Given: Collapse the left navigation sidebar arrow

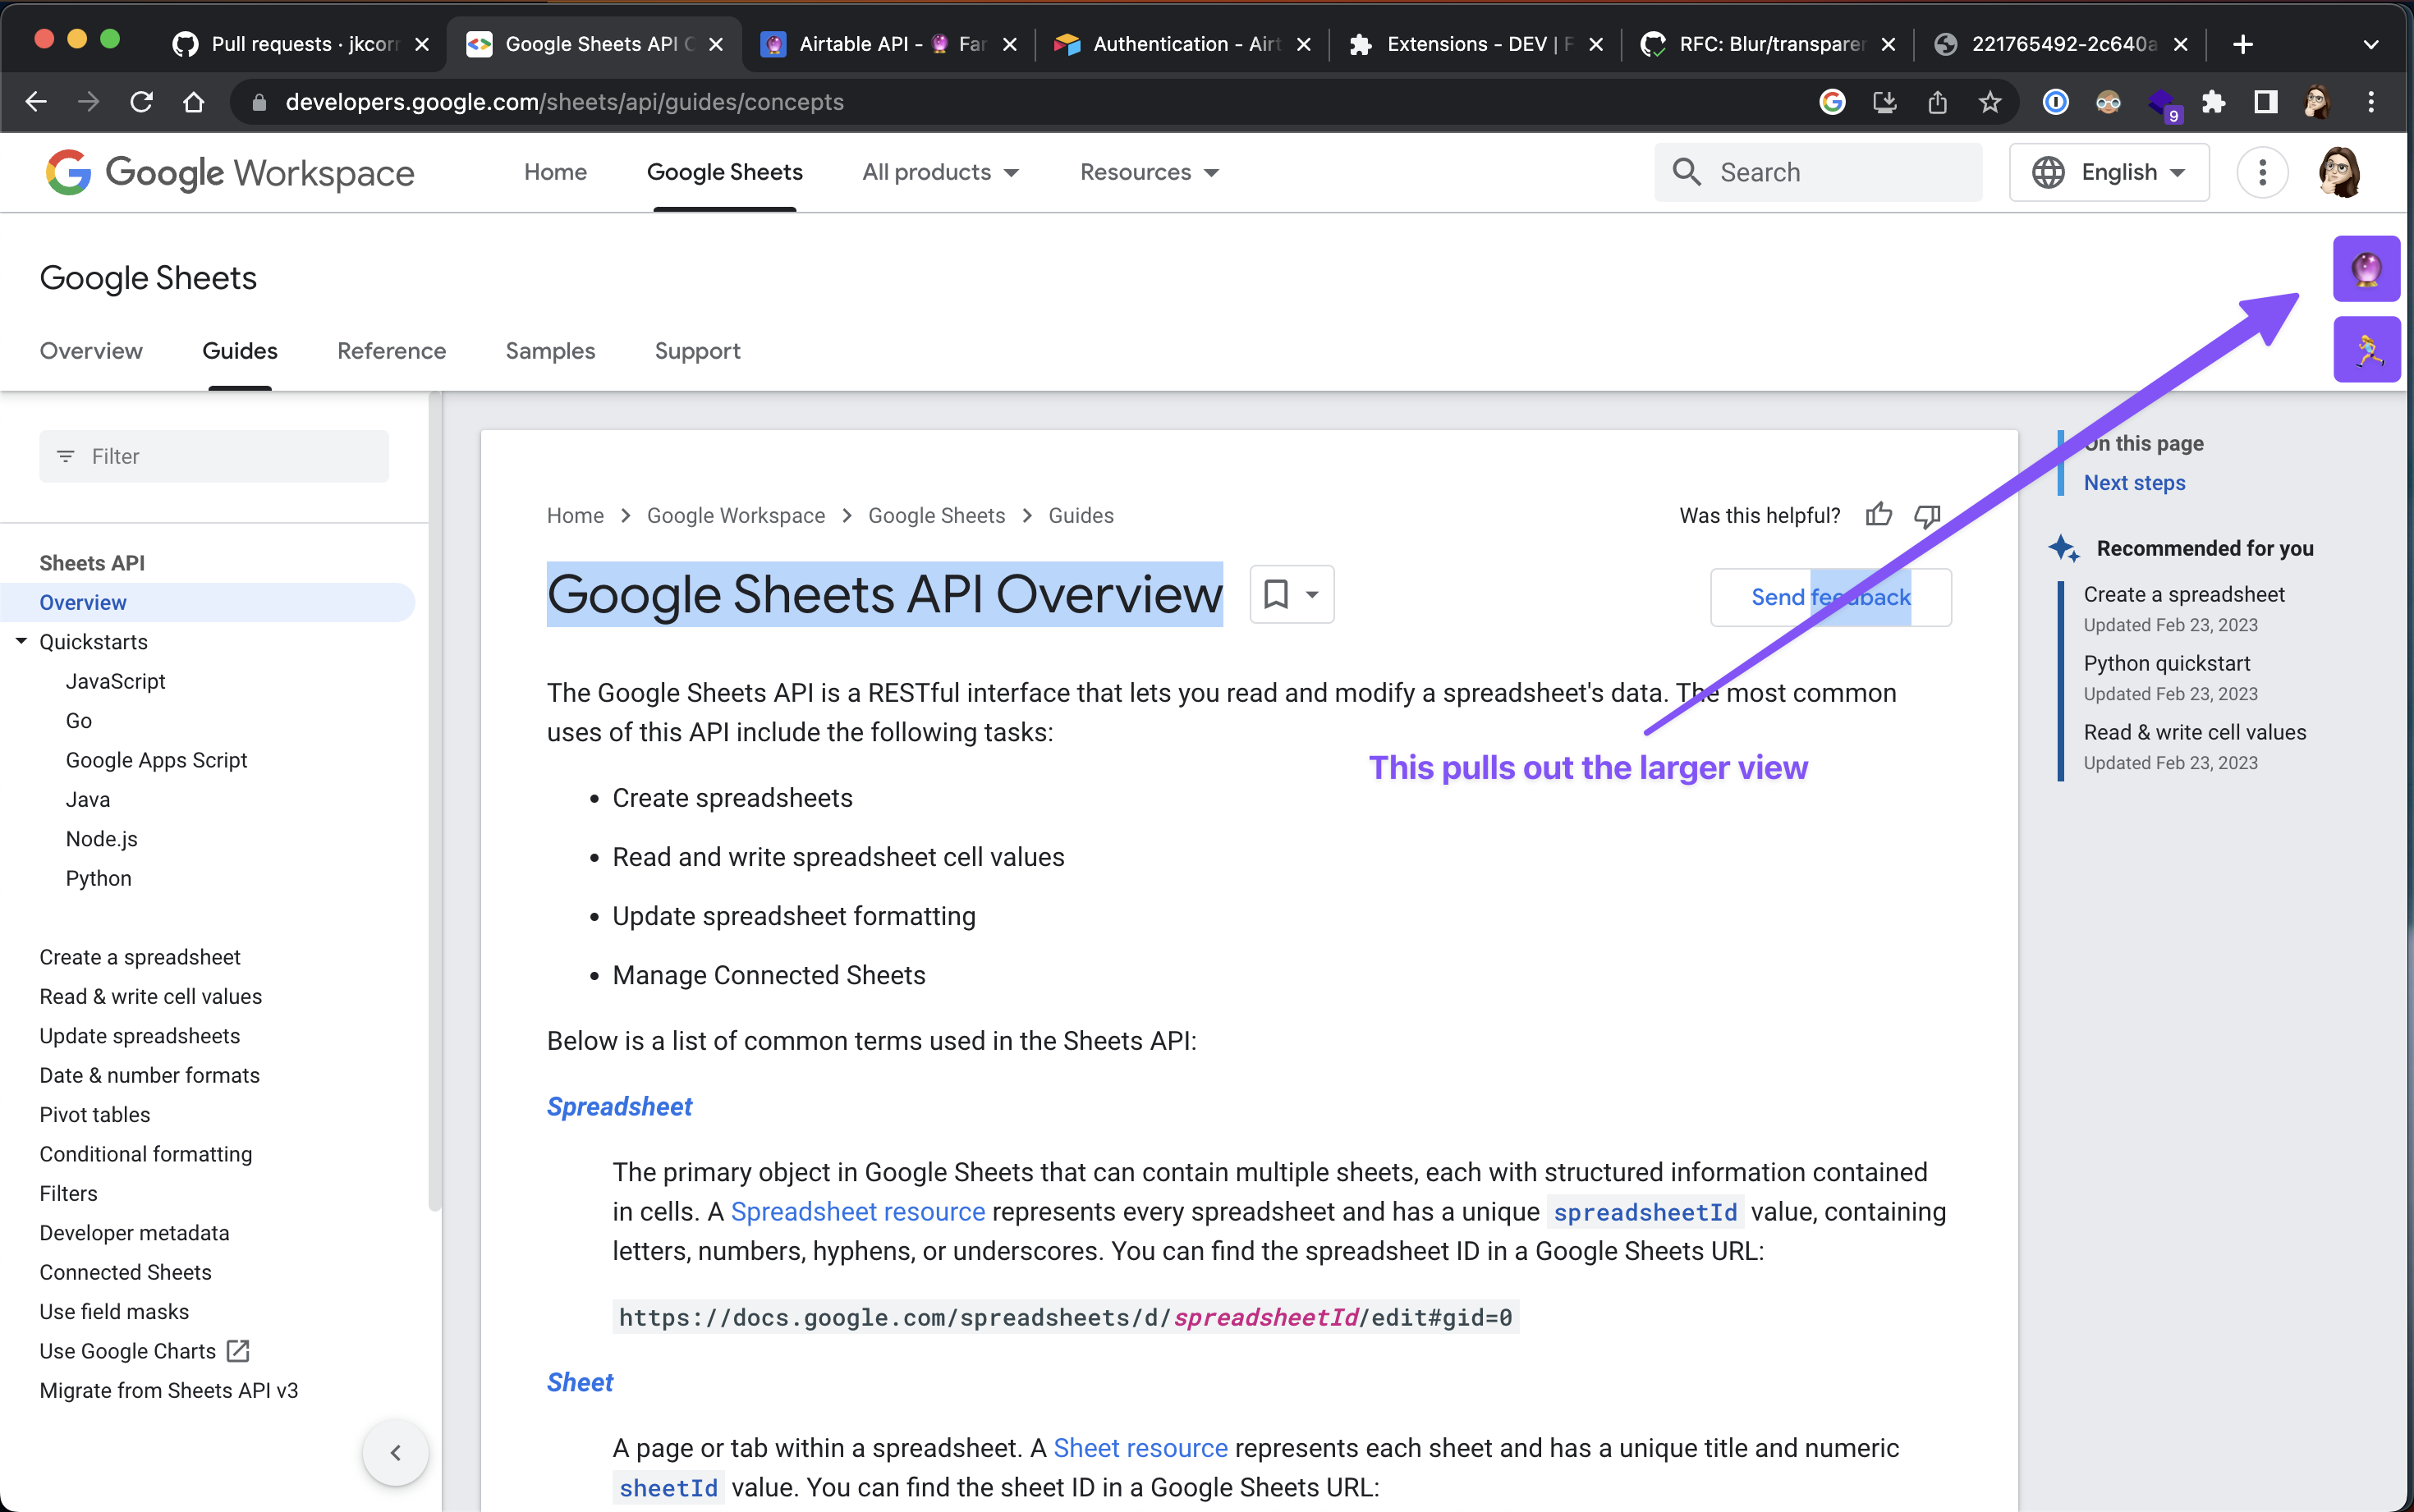Looking at the screenshot, I should 395,1452.
